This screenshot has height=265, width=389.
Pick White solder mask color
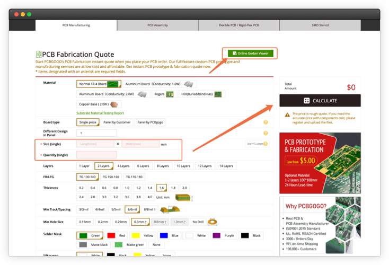point(196,235)
